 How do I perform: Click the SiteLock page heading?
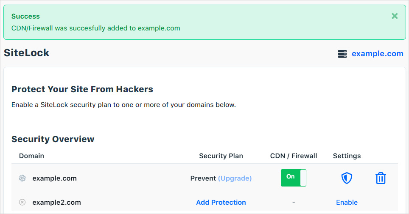pos(27,53)
